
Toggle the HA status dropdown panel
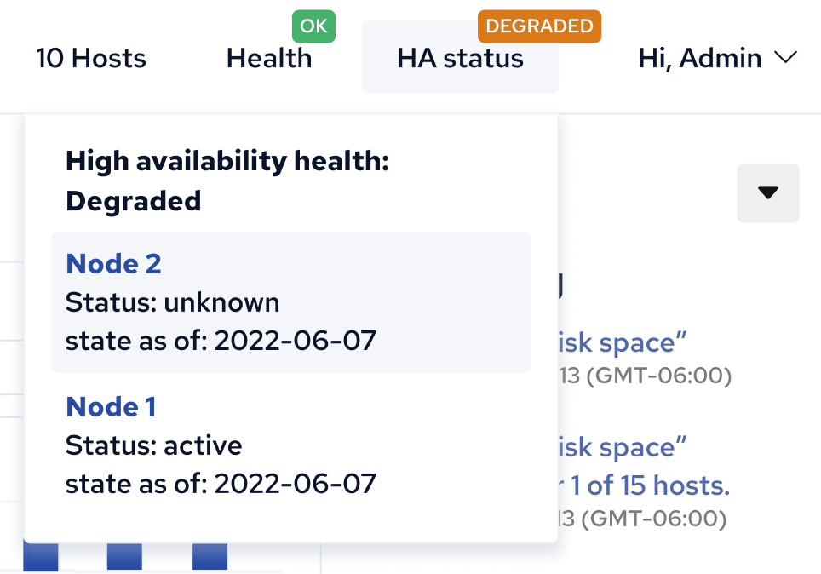point(460,58)
